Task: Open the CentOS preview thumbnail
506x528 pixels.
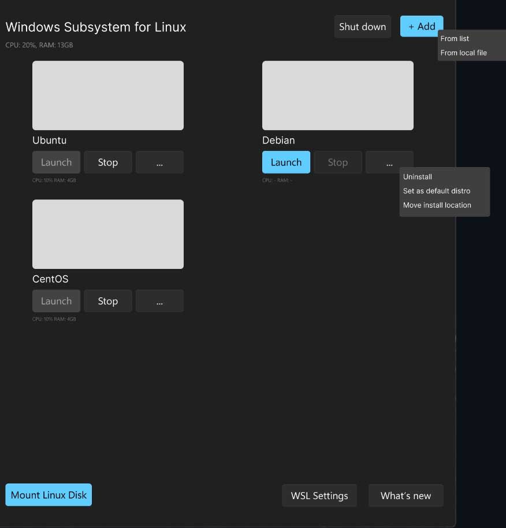Action: (x=108, y=234)
